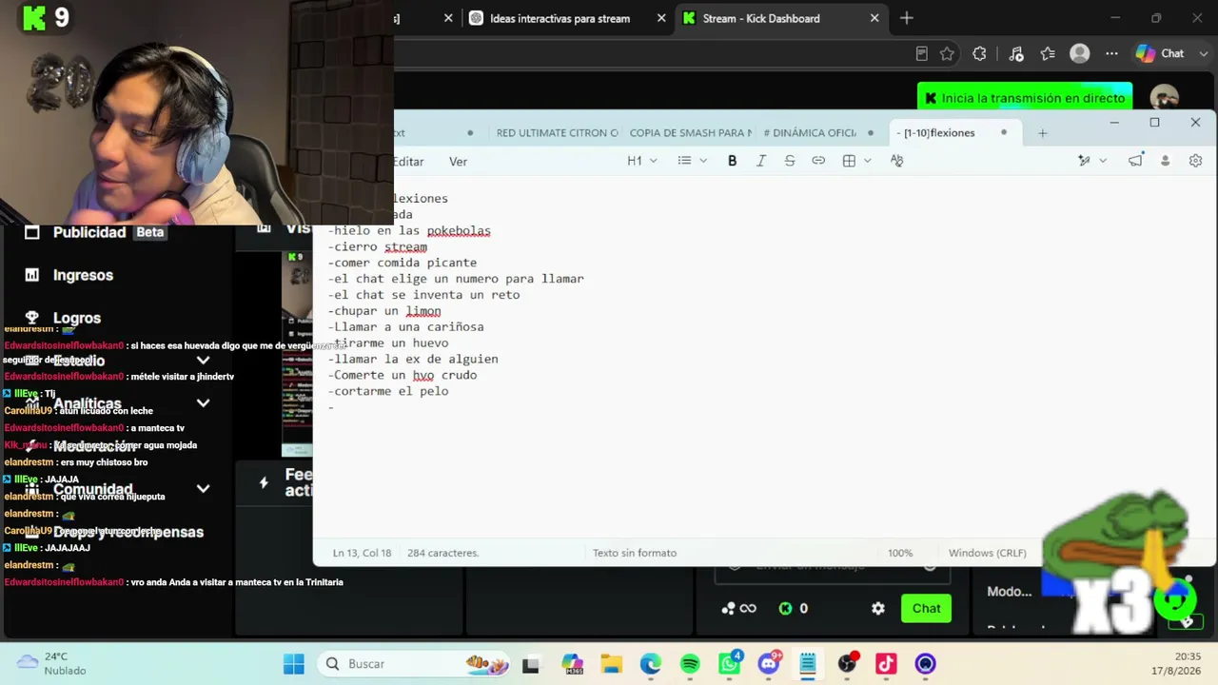Click Windows (CRLF) line ending indicator
The height and width of the screenshot is (685, 1218).
987,553
